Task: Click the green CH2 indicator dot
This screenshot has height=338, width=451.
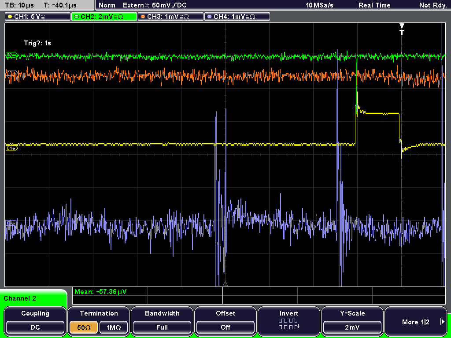Action: coord(77,17)
